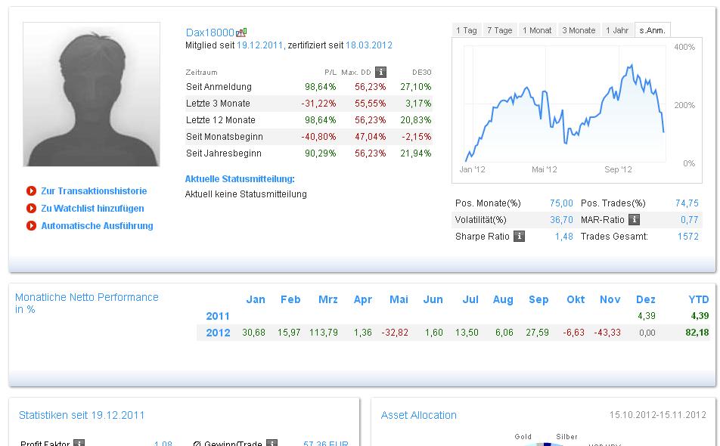Click the MAR-Ratio info icon
The width and height of the screenshot is (720, 446).
coord(634,219)
